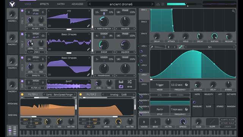Screen dimensions: 243x137
Task: Select the ENV 2 tab
Action: coord(144,22)
